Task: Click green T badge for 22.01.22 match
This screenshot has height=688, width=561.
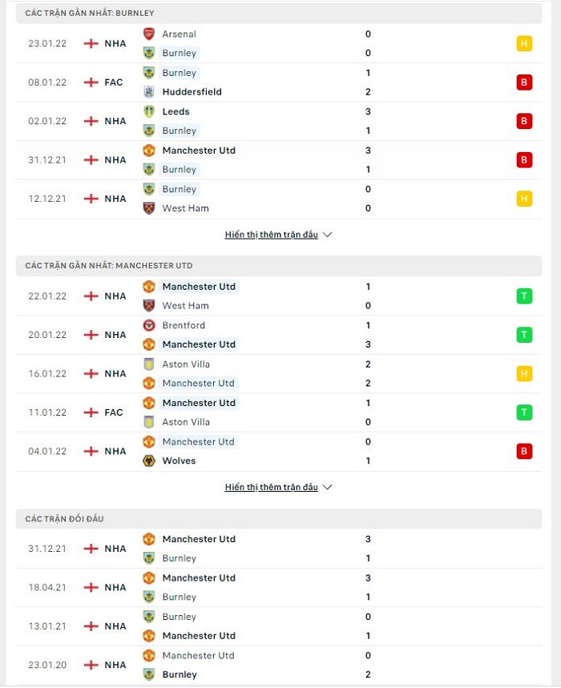Action: 524,296
